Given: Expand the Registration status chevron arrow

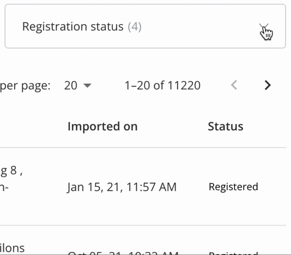Looking at the screenshot, I should [264, 27].
